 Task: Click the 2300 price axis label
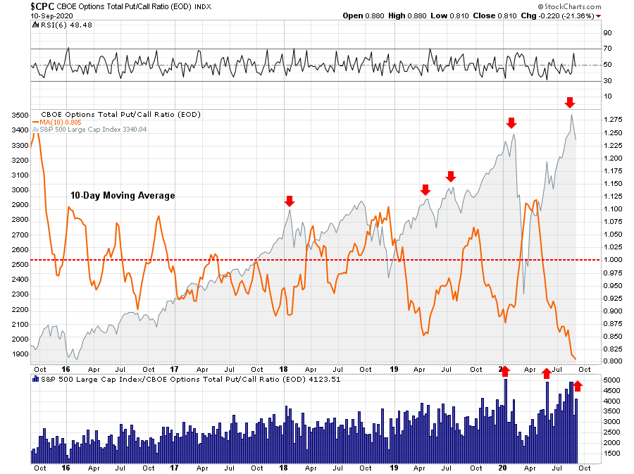click(20, 294)
